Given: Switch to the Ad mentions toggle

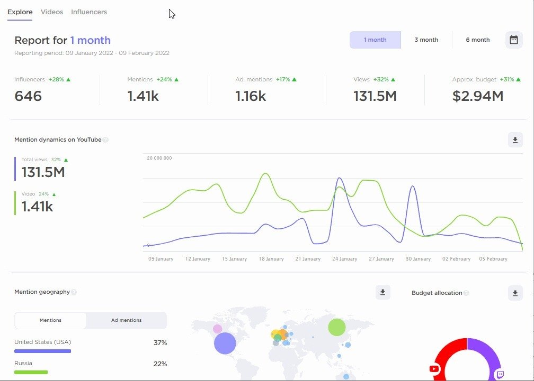Looking at the screenshot, I should [x=127, y=320].
